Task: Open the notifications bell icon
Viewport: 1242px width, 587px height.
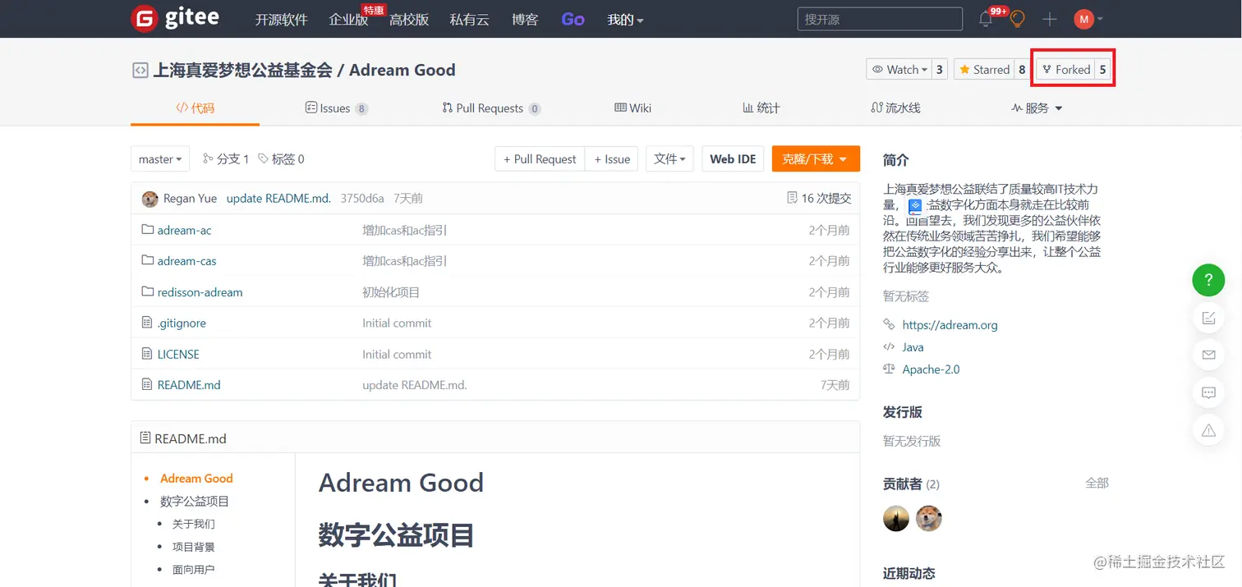Action: click(x=986, y=19)
